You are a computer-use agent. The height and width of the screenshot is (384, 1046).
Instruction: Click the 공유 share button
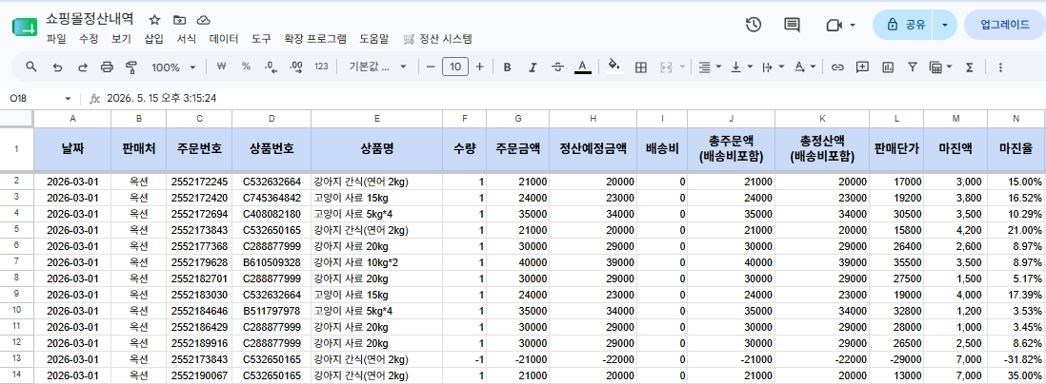coord(902,25)
